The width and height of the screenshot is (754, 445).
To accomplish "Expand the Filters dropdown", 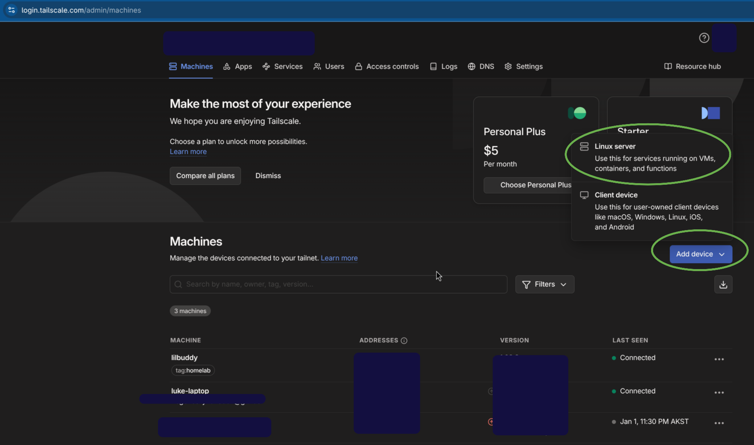I will (x=545, y=284).
